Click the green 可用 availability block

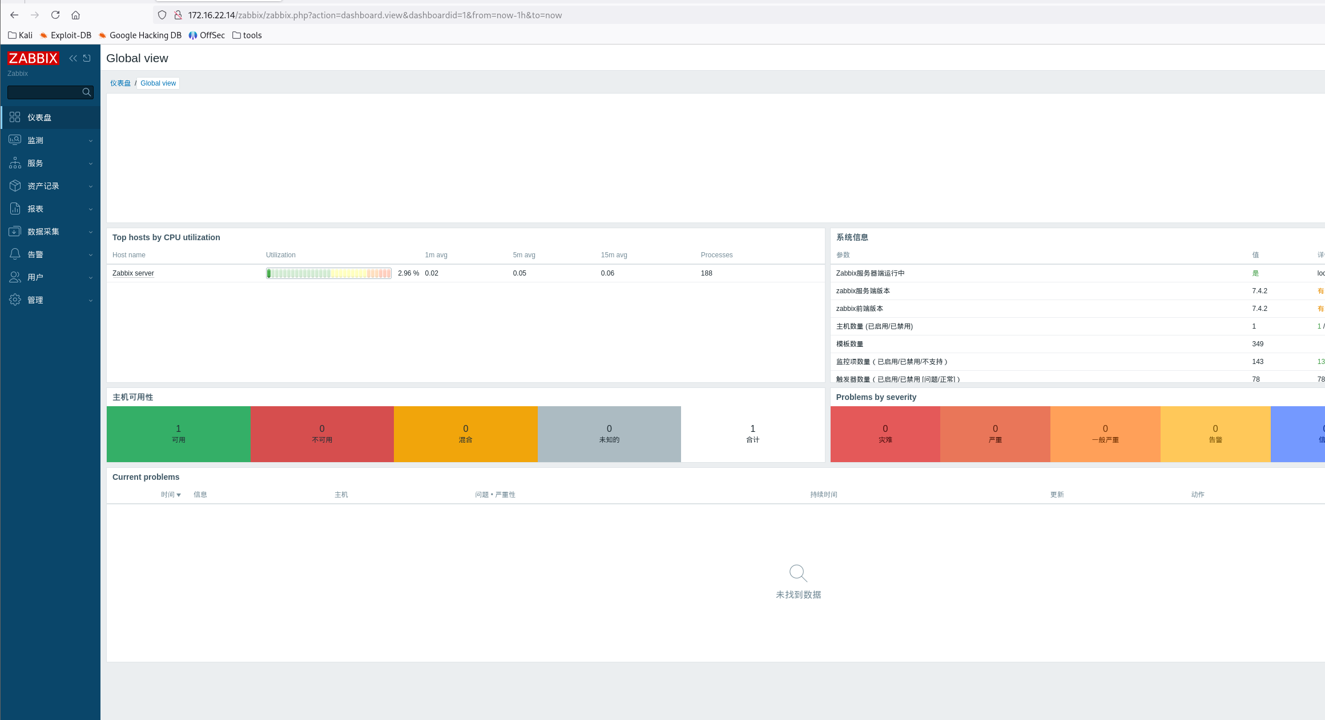[x=179, y=434]
